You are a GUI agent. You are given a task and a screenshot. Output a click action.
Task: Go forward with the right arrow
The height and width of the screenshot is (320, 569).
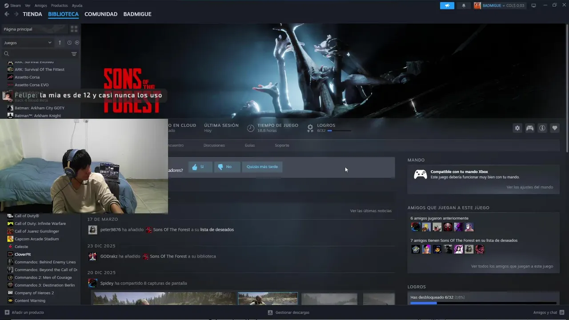pos(16,14)
